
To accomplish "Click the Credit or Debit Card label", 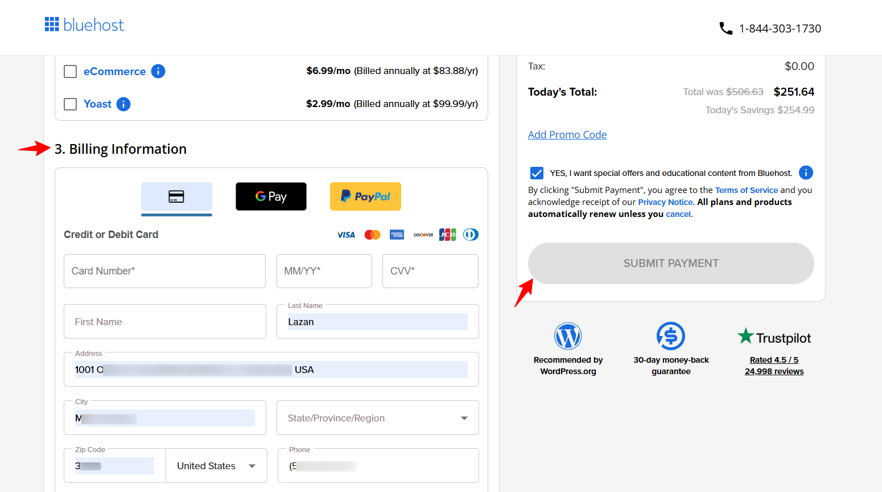I will (x=111, y=235).
